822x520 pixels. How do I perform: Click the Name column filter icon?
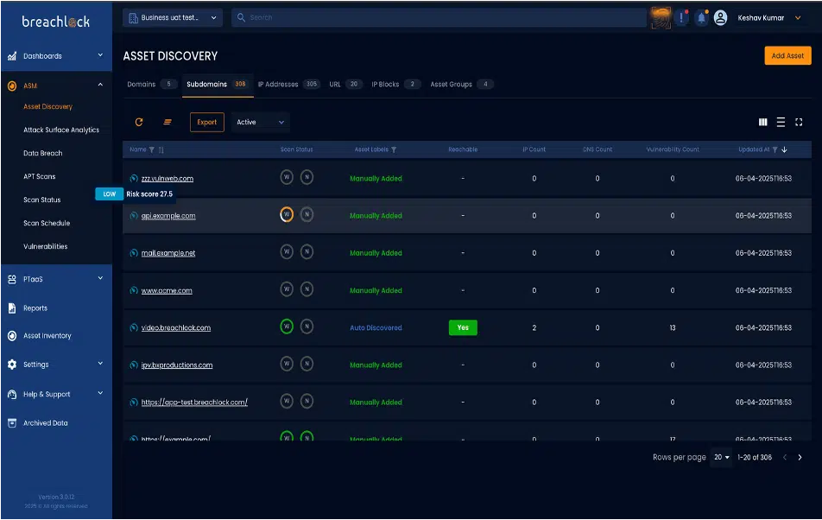click(151, 150)
